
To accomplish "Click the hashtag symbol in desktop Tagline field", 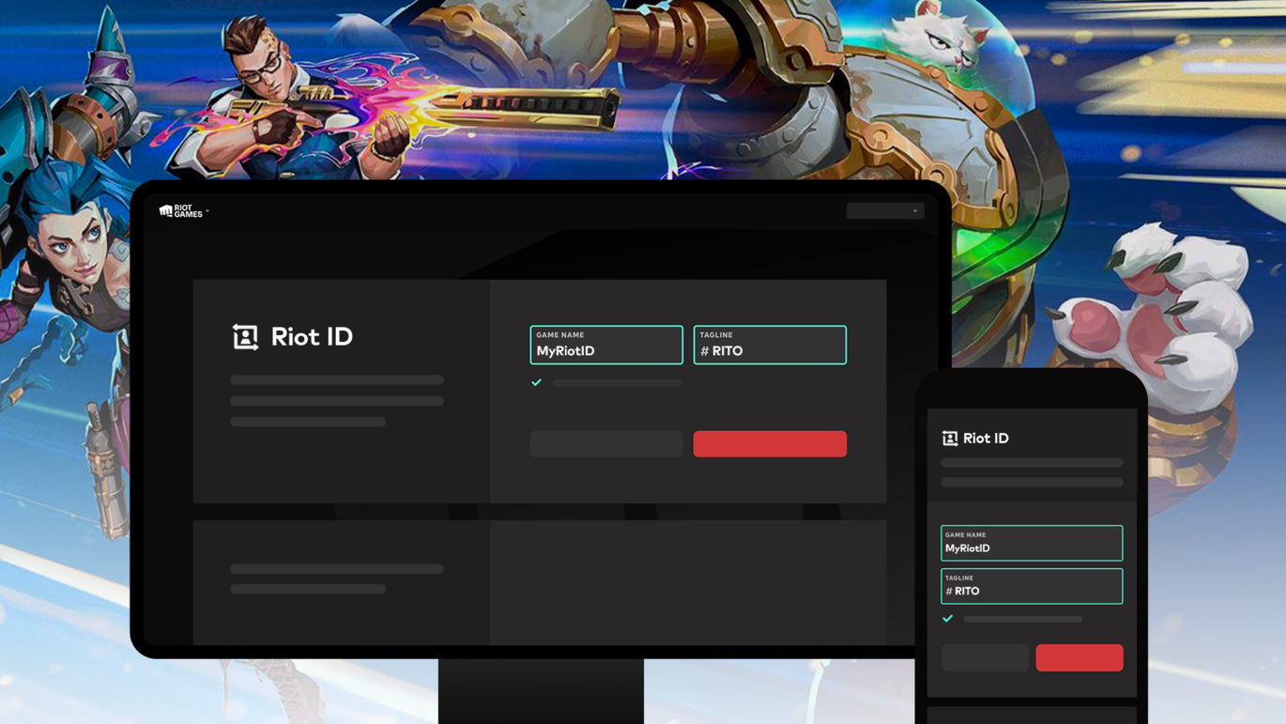I will [704, 350].
